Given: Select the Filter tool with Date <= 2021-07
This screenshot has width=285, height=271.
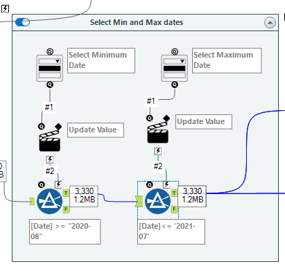Looking at the screenshot, I should (157, 201).
